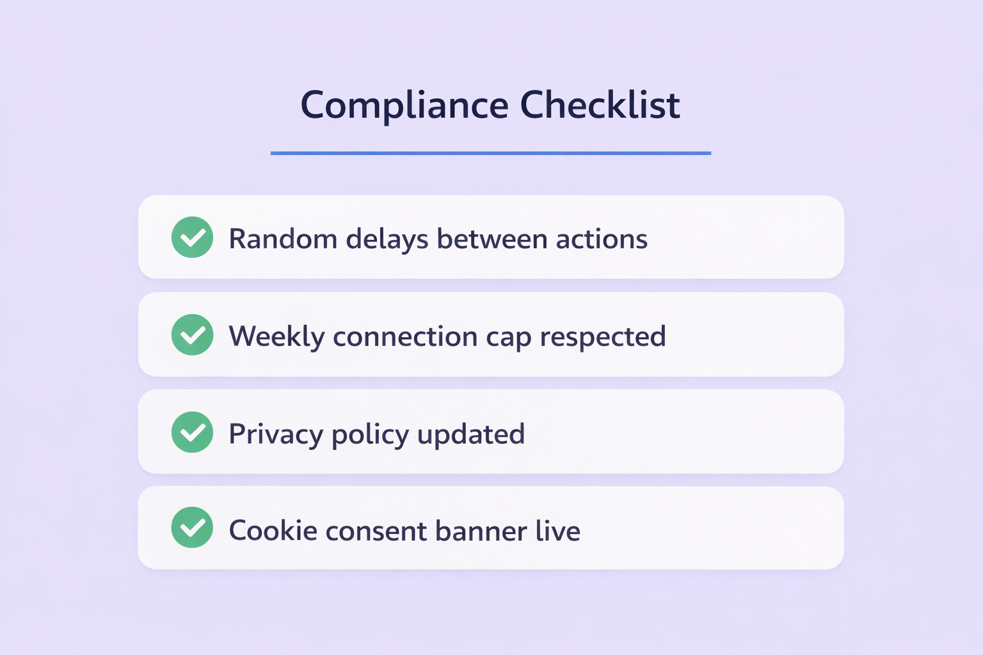Select the 'Random delays between actions' label
This screenshot has width=983, height=655.
click(438, 239)
